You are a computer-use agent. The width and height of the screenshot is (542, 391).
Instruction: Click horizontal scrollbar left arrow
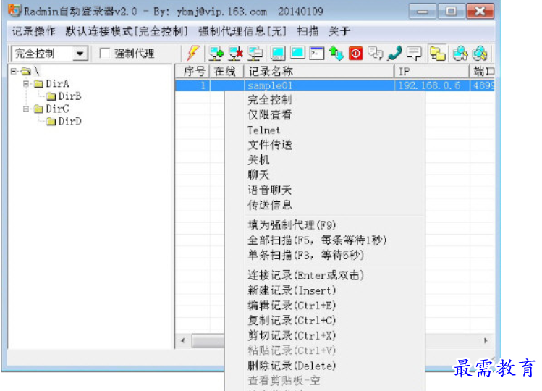click(183, 341)
